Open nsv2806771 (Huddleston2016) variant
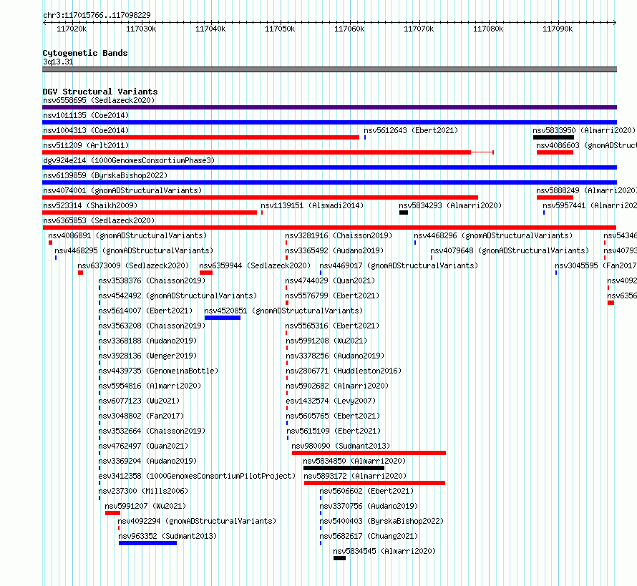The image size is (637, 586). [344, 371]
